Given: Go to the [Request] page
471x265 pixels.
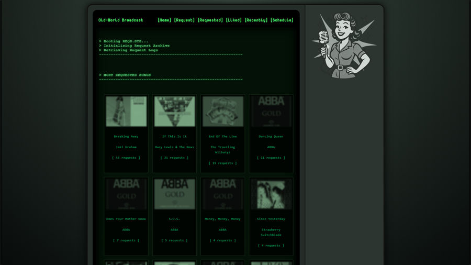Looking at the screenshot, I should pos(184,20).
